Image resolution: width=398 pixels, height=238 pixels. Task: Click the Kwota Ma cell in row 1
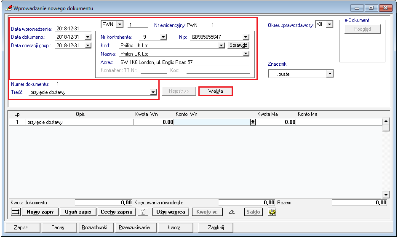(x=276, y=122)
